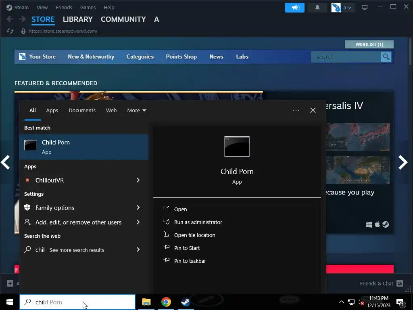The image size is (413, 310).
Task: Open the Points Shop link
Action: coord(181,57)
